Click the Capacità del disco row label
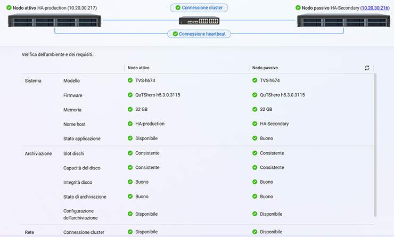The image size is (394, 237). pos(81,168)
